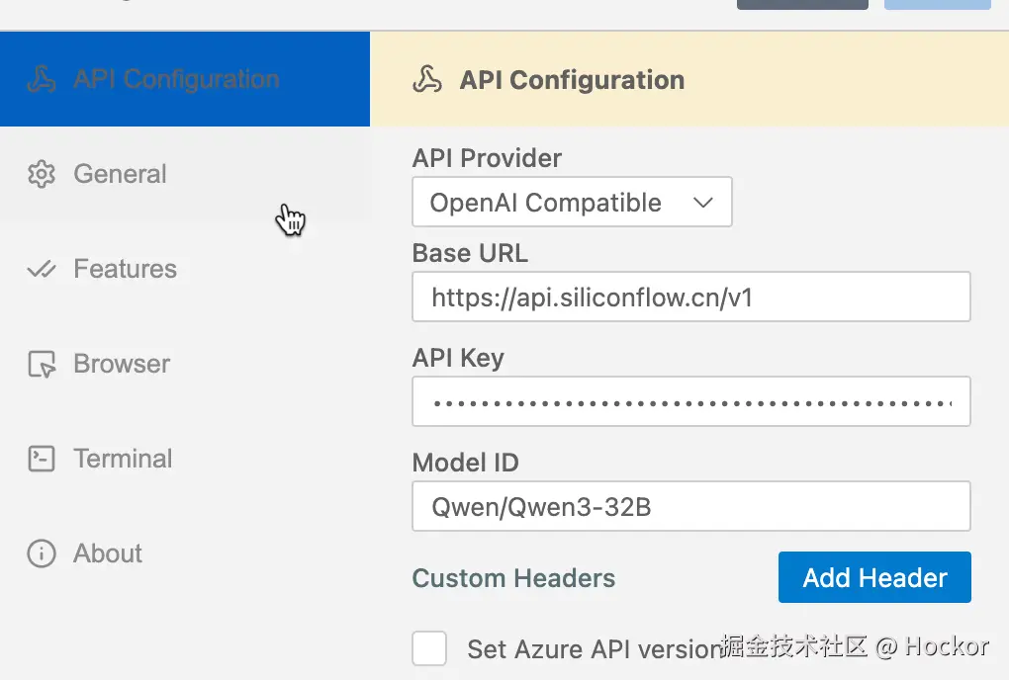Click the Terminal prompt icon

(42, 459)
